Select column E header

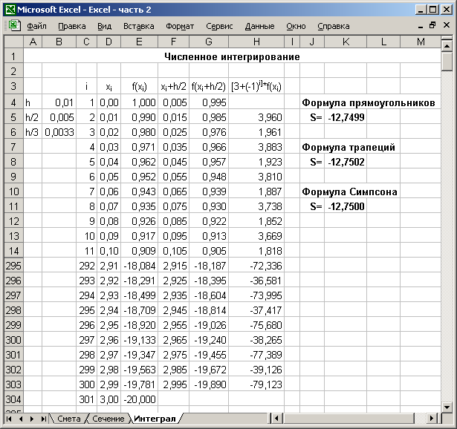[139, 42]
